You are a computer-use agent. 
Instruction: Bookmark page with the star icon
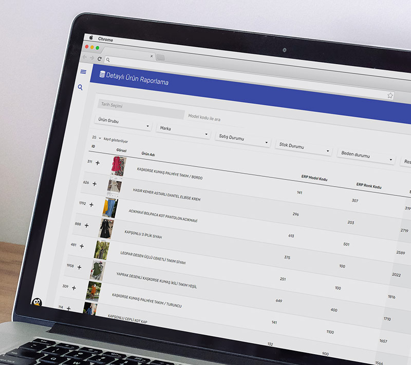click(390, 96)
